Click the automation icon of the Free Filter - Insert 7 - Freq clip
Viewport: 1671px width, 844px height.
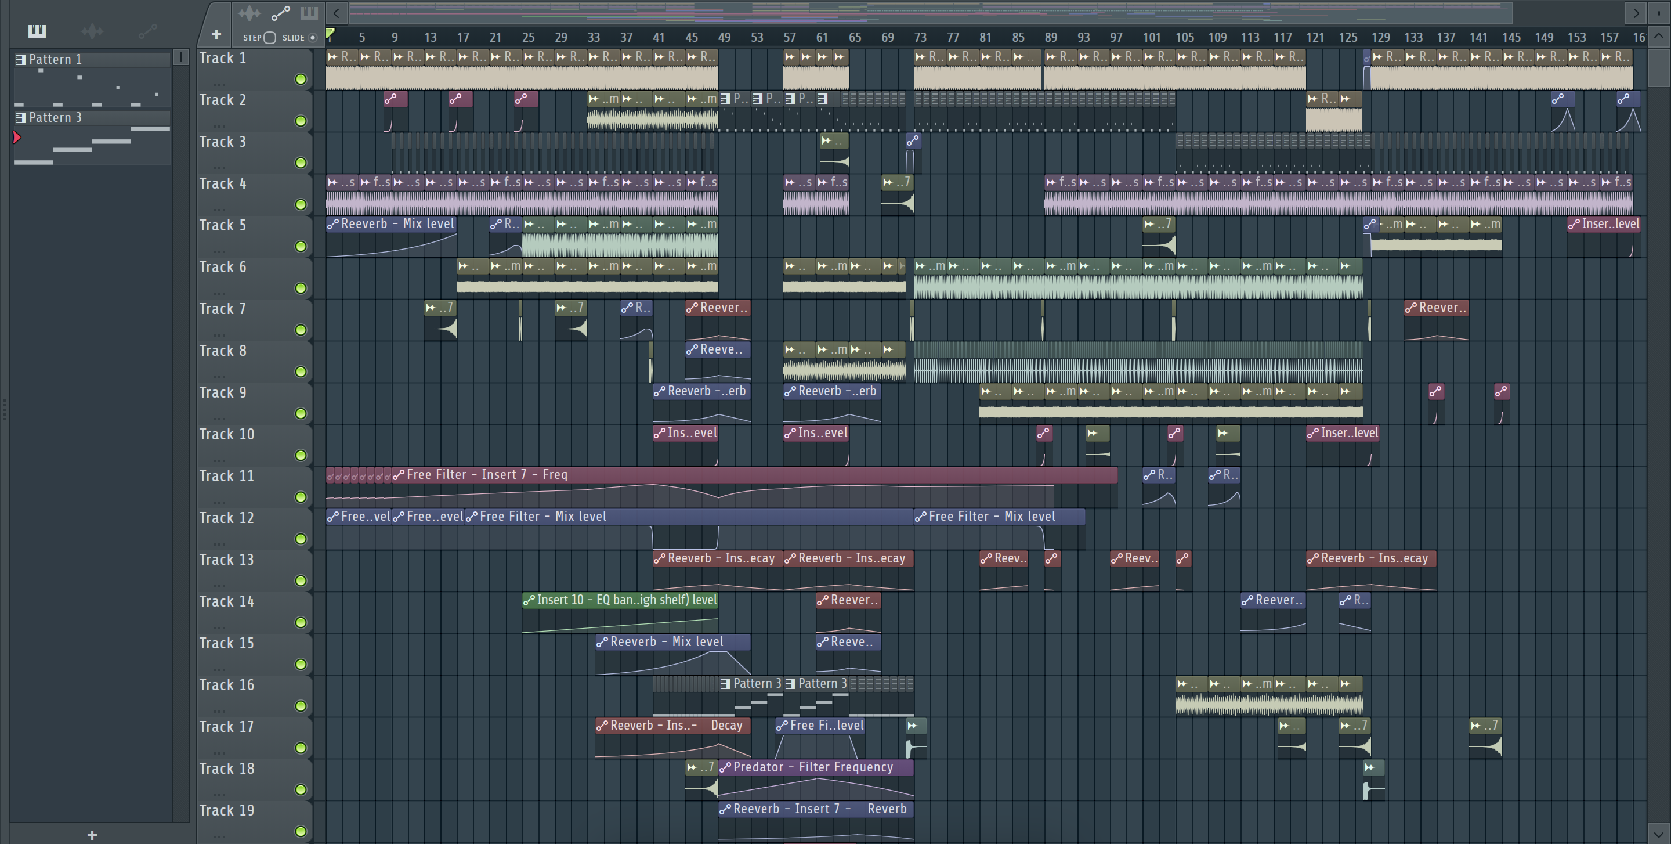tap(398, 475)
